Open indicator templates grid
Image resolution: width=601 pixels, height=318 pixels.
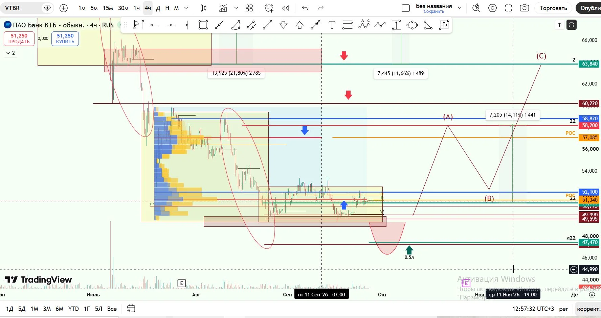pyautogui.click(x=249, y=8)
